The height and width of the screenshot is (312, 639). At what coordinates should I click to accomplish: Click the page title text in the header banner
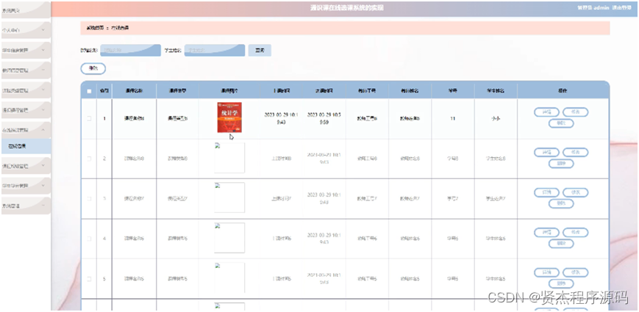tap(347, 8)
